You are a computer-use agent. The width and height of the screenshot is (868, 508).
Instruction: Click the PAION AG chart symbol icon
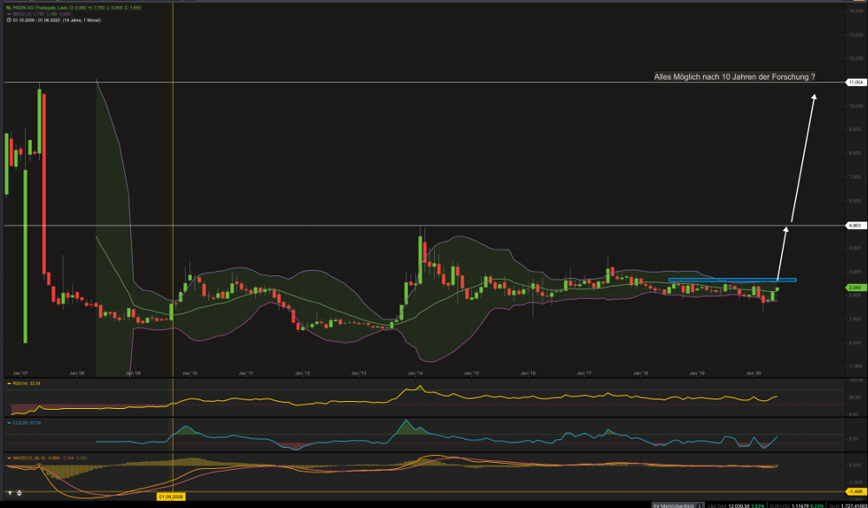tap(9, 8)
